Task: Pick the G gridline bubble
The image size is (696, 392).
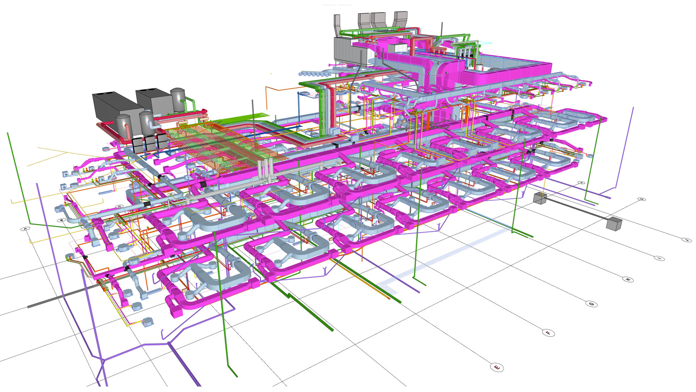Action: click(x=592, y=304)
